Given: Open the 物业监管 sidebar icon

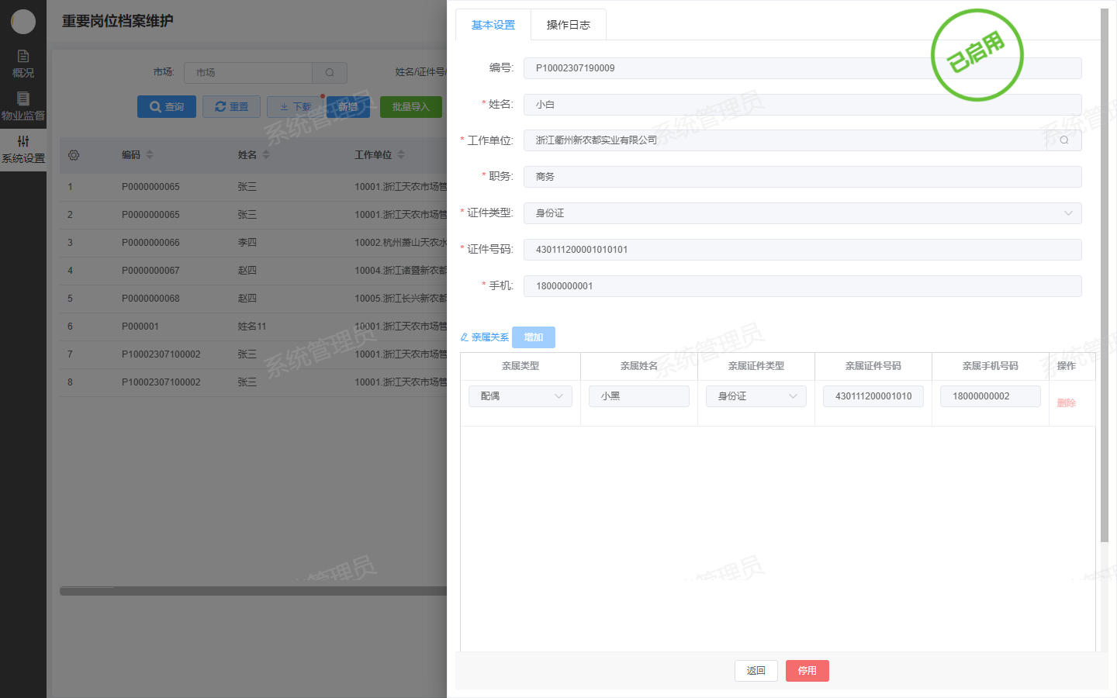Looking at the screenshot, I should 23,105.
